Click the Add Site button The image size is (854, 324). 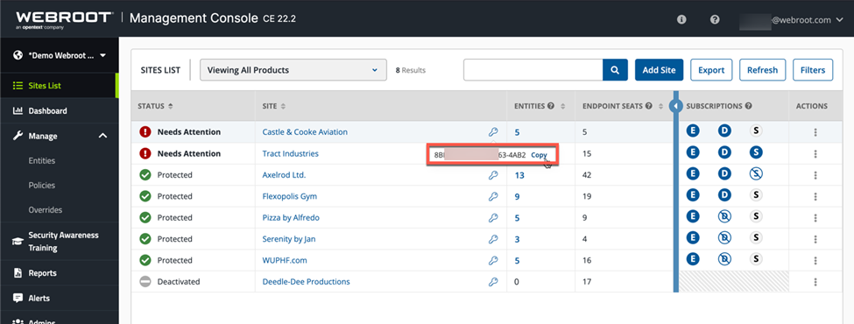click(659, 70)
